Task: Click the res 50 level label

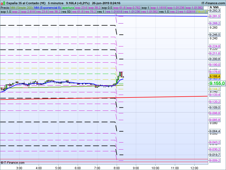Action: [66, 12]
